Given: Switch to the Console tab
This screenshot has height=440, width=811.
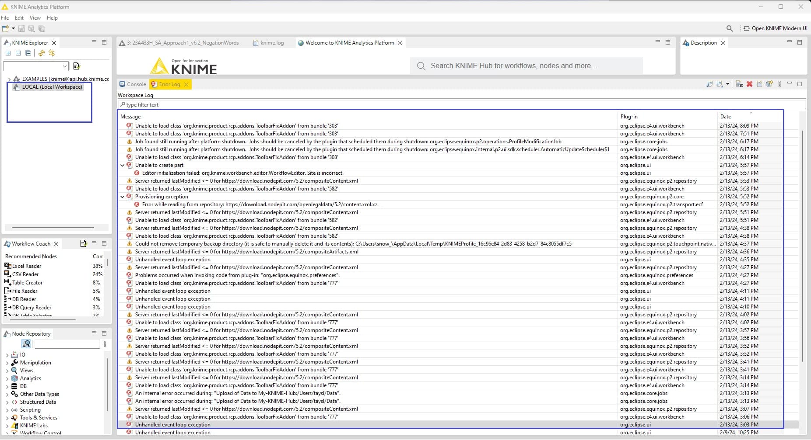Looking at the screenshot, I should pyautogui.click(x=133, y=84).
